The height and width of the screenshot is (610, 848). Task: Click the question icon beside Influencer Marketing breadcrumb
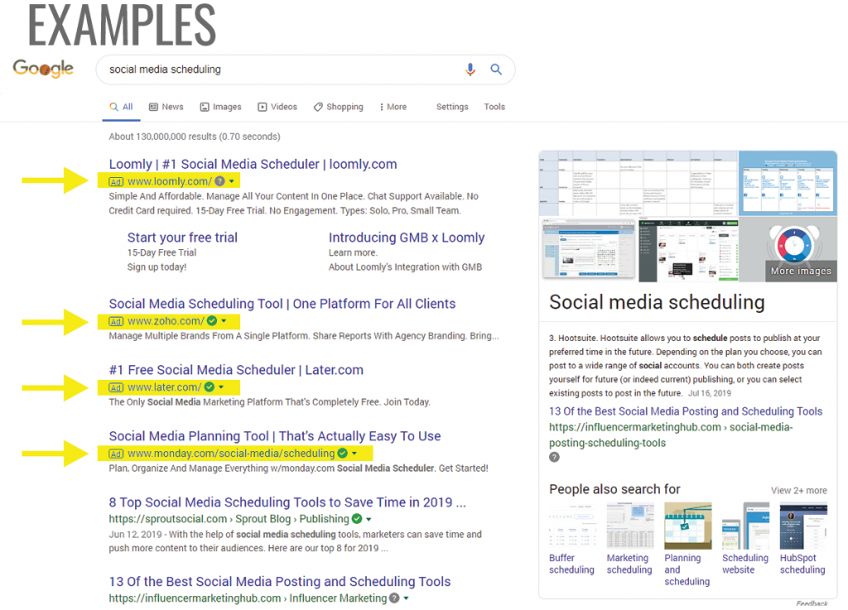click(x=394, y=598)
